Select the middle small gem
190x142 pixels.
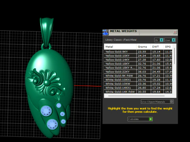62,114
